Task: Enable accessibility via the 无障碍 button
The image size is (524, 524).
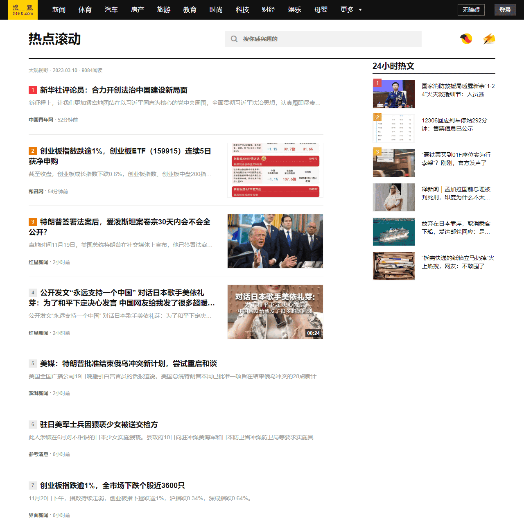Action: coord(470,9)
